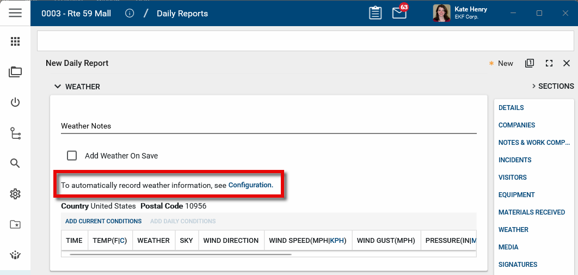Click the weather table horizontal scrollbar
Viewport: 578px width, 275px height.
pyautogui.click(x=180, y=254)
